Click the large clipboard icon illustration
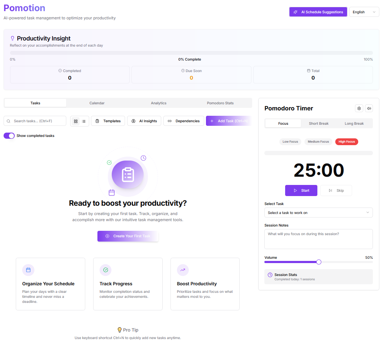This screenshot has width=384, height=343. [x=128, y=175]
